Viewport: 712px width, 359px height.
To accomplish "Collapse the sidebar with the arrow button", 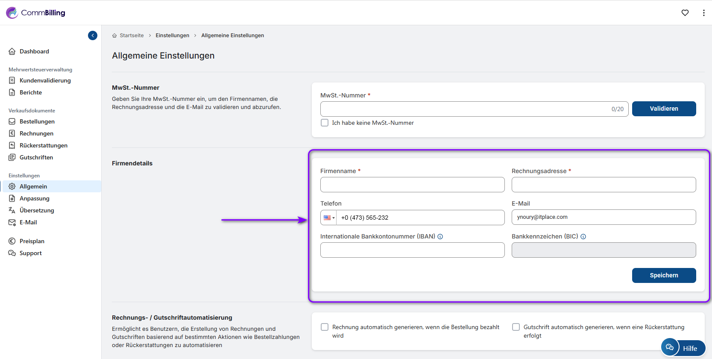I will (x=93, y=35).
